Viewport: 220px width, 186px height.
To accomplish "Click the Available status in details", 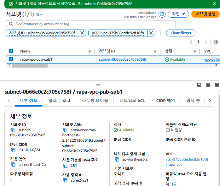I will click(x=124, y=130).
